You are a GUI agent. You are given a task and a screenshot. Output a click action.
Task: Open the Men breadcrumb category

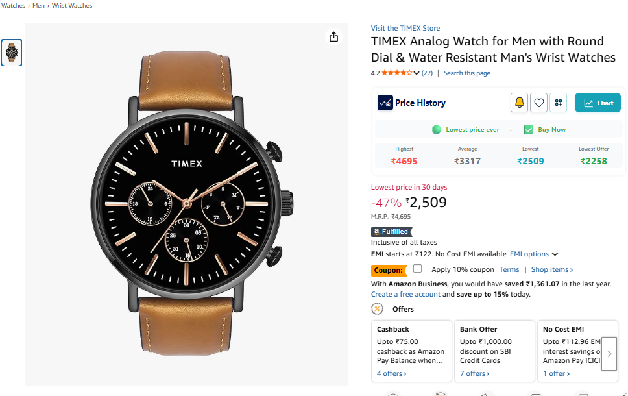pos(39,6)
